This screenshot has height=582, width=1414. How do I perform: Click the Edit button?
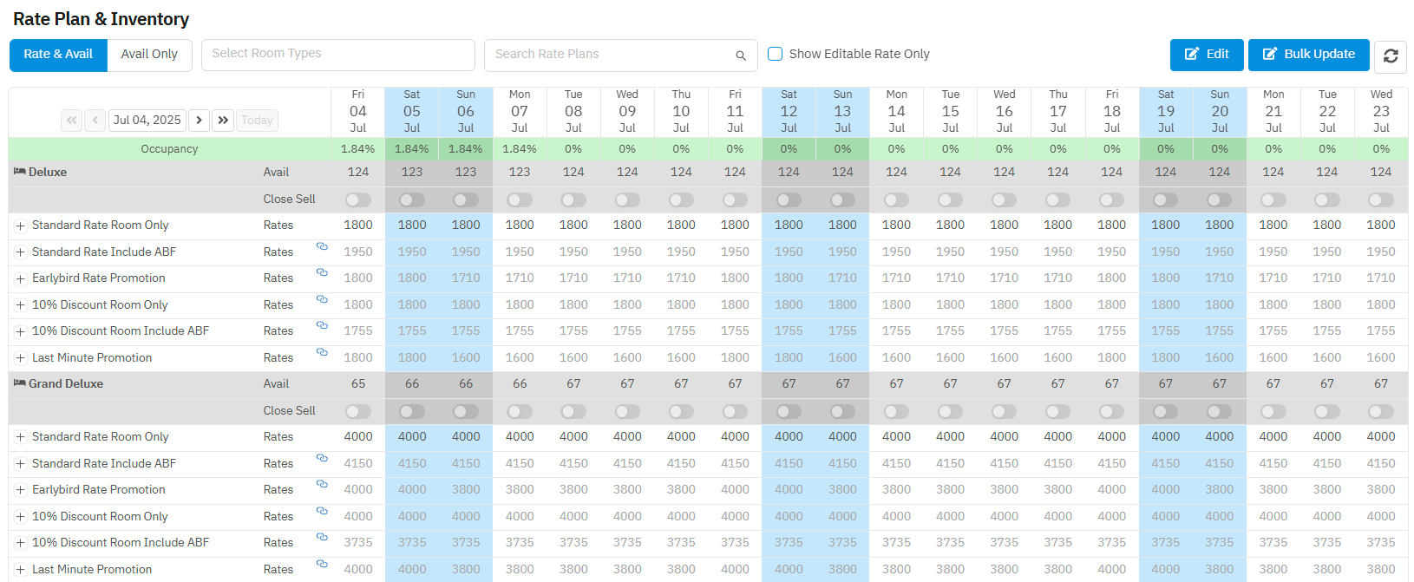tap(1206, 55)
